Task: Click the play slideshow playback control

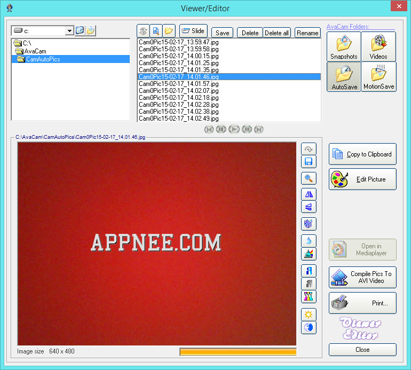Action: [234, 129]
